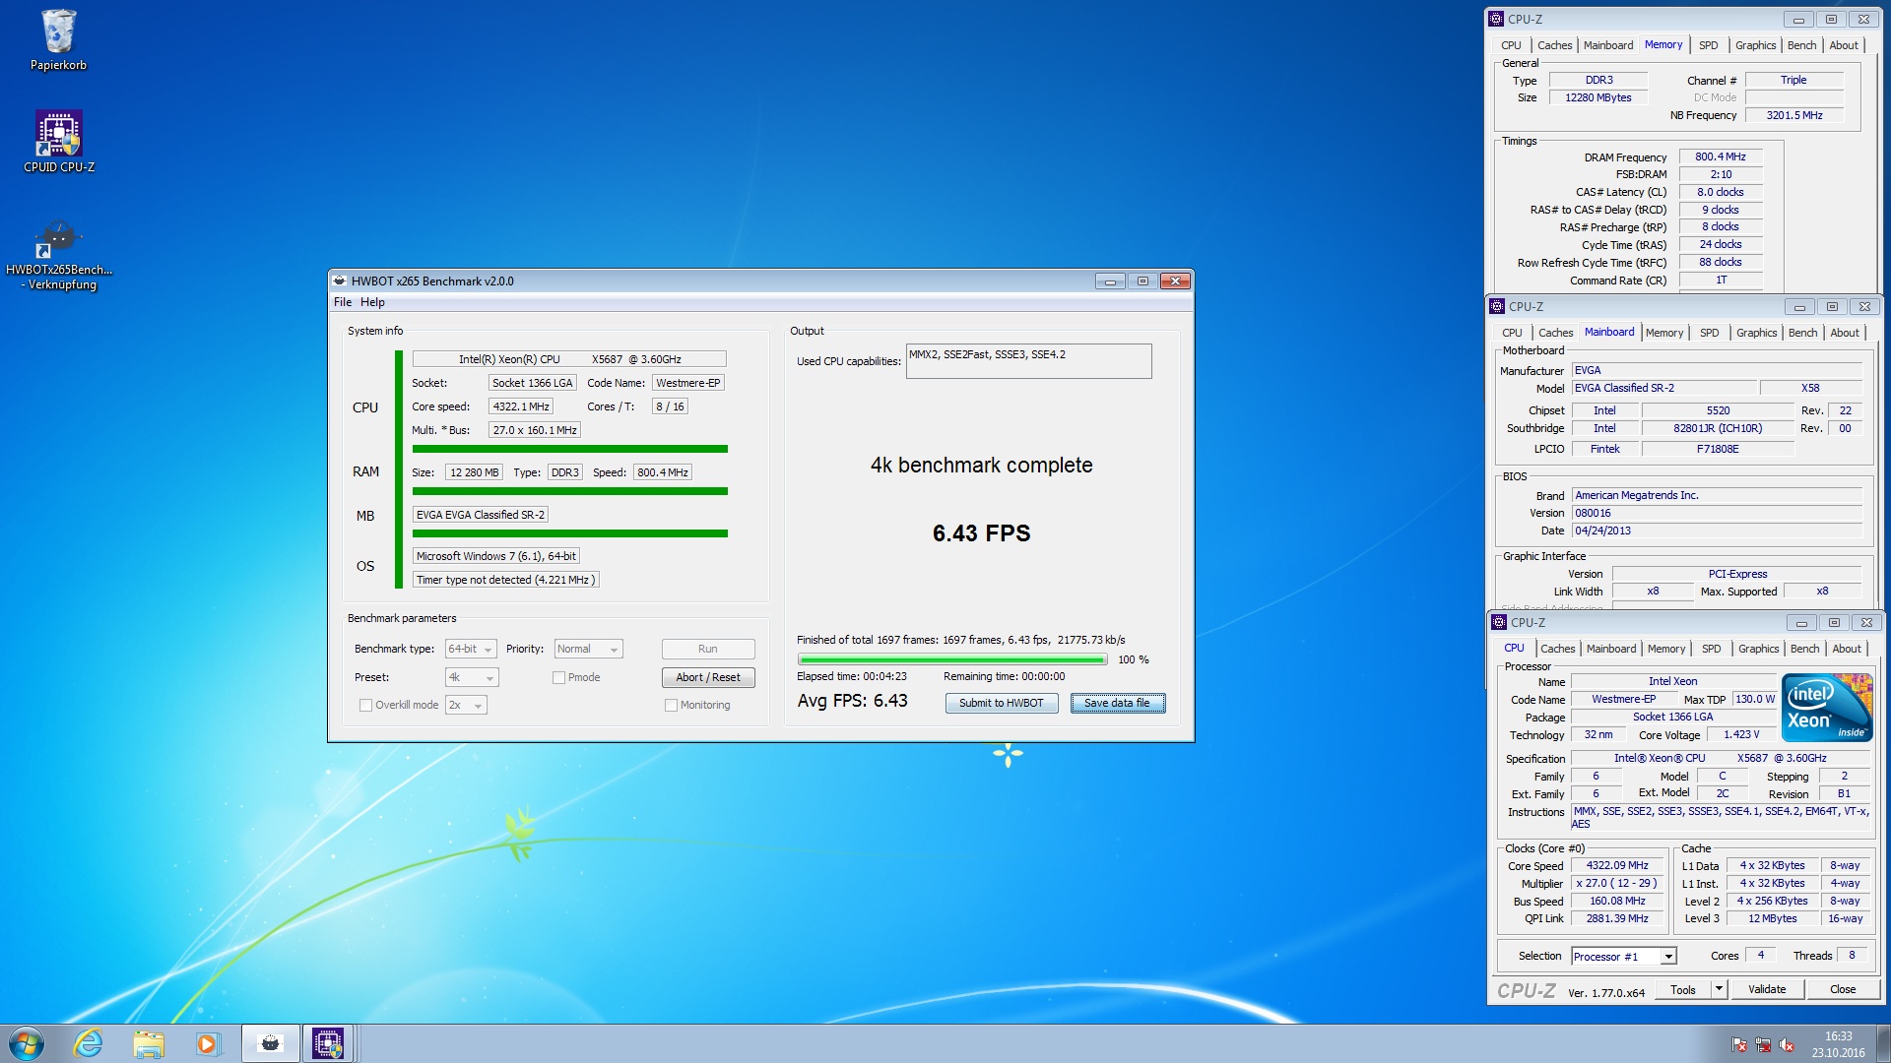The width and height of the screenshot is (1891, 1063).
Task: Toggle the Monitoring checkbox
Action: point(671,705)
